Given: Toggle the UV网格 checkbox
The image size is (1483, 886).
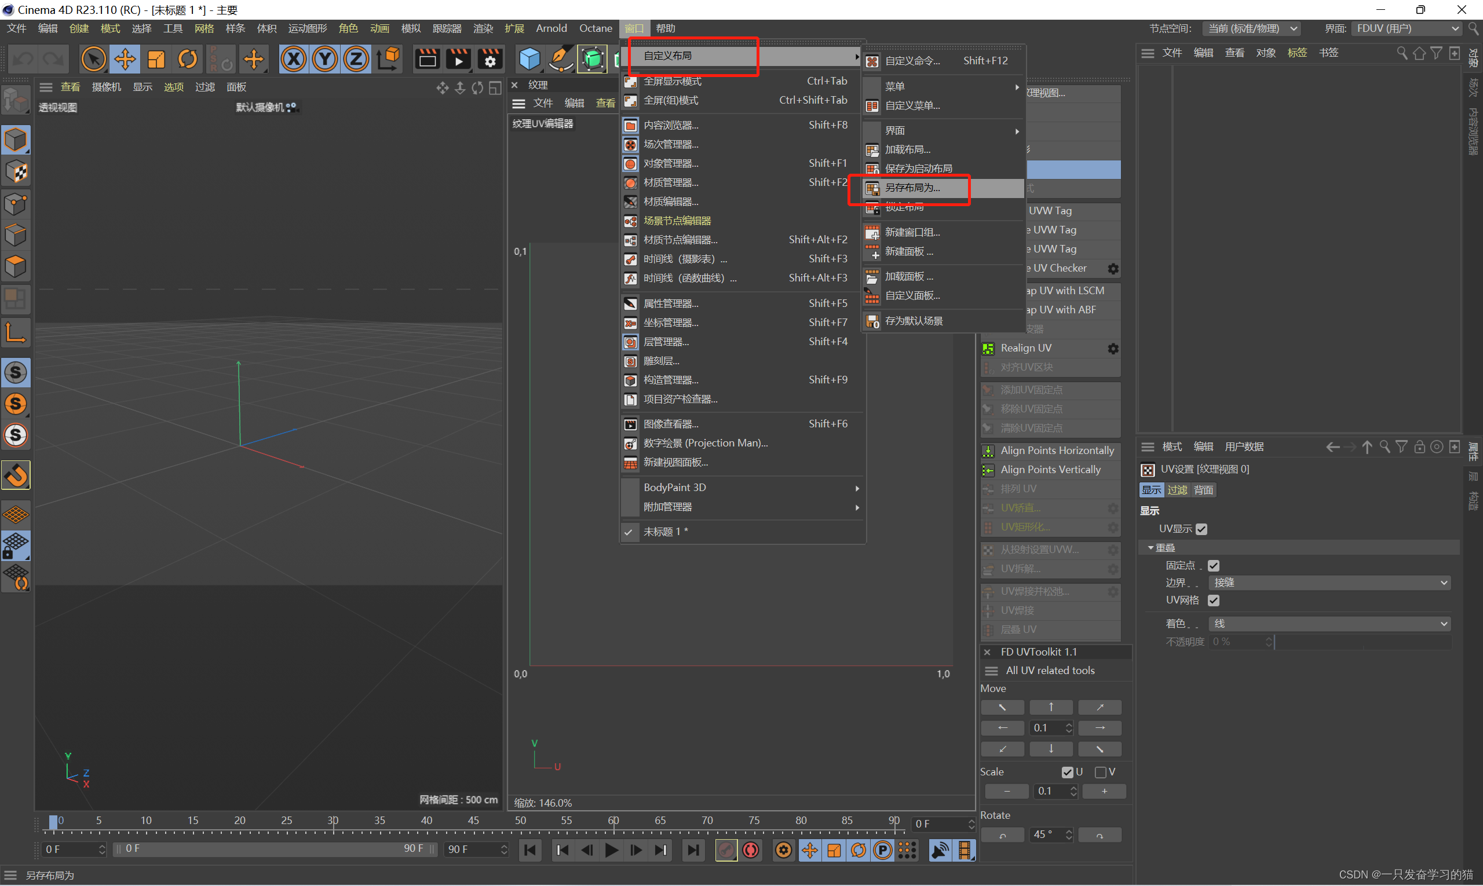Looking at the screenshot, I should [x=1213, y=600].
